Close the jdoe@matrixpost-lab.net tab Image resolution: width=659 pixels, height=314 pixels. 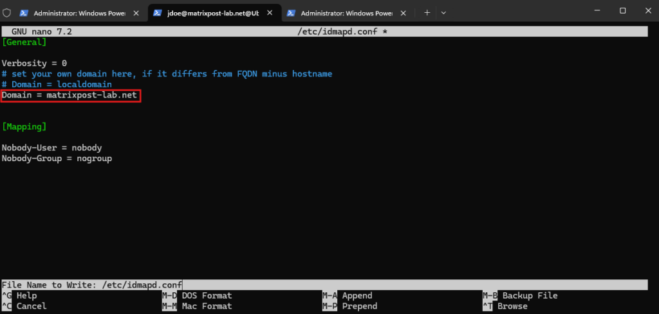(270, 13)
